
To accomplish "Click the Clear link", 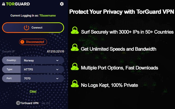I will 33,91.
